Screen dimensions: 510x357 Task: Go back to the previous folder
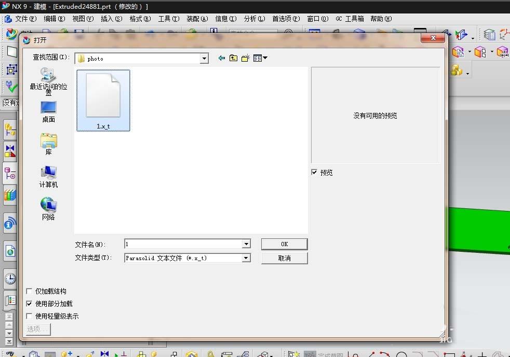click(x=222, y=59)
